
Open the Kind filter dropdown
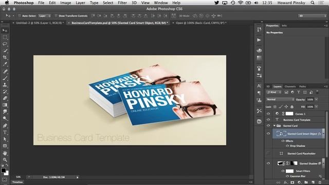274,92
